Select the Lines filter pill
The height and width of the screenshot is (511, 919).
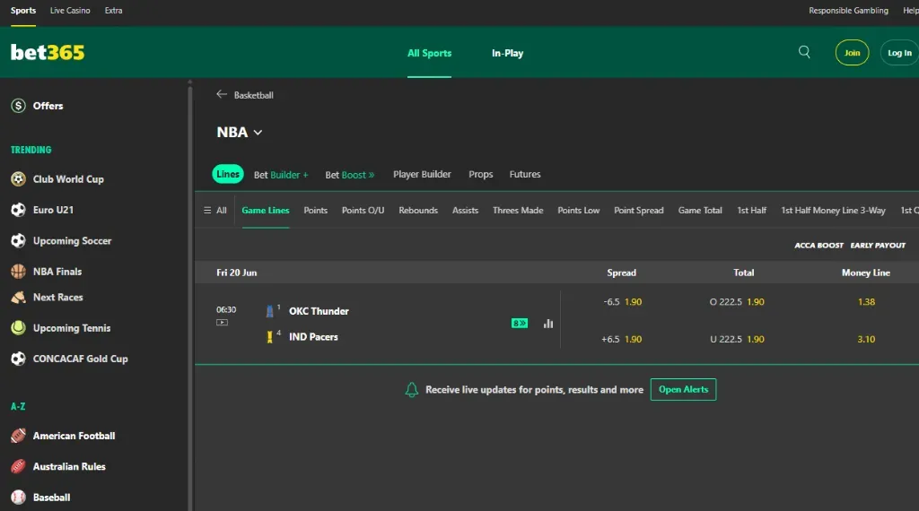228,174
